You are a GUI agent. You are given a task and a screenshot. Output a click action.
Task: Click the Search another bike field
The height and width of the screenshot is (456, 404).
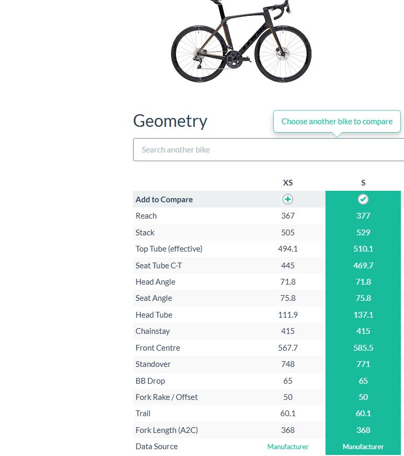(268, 149)
